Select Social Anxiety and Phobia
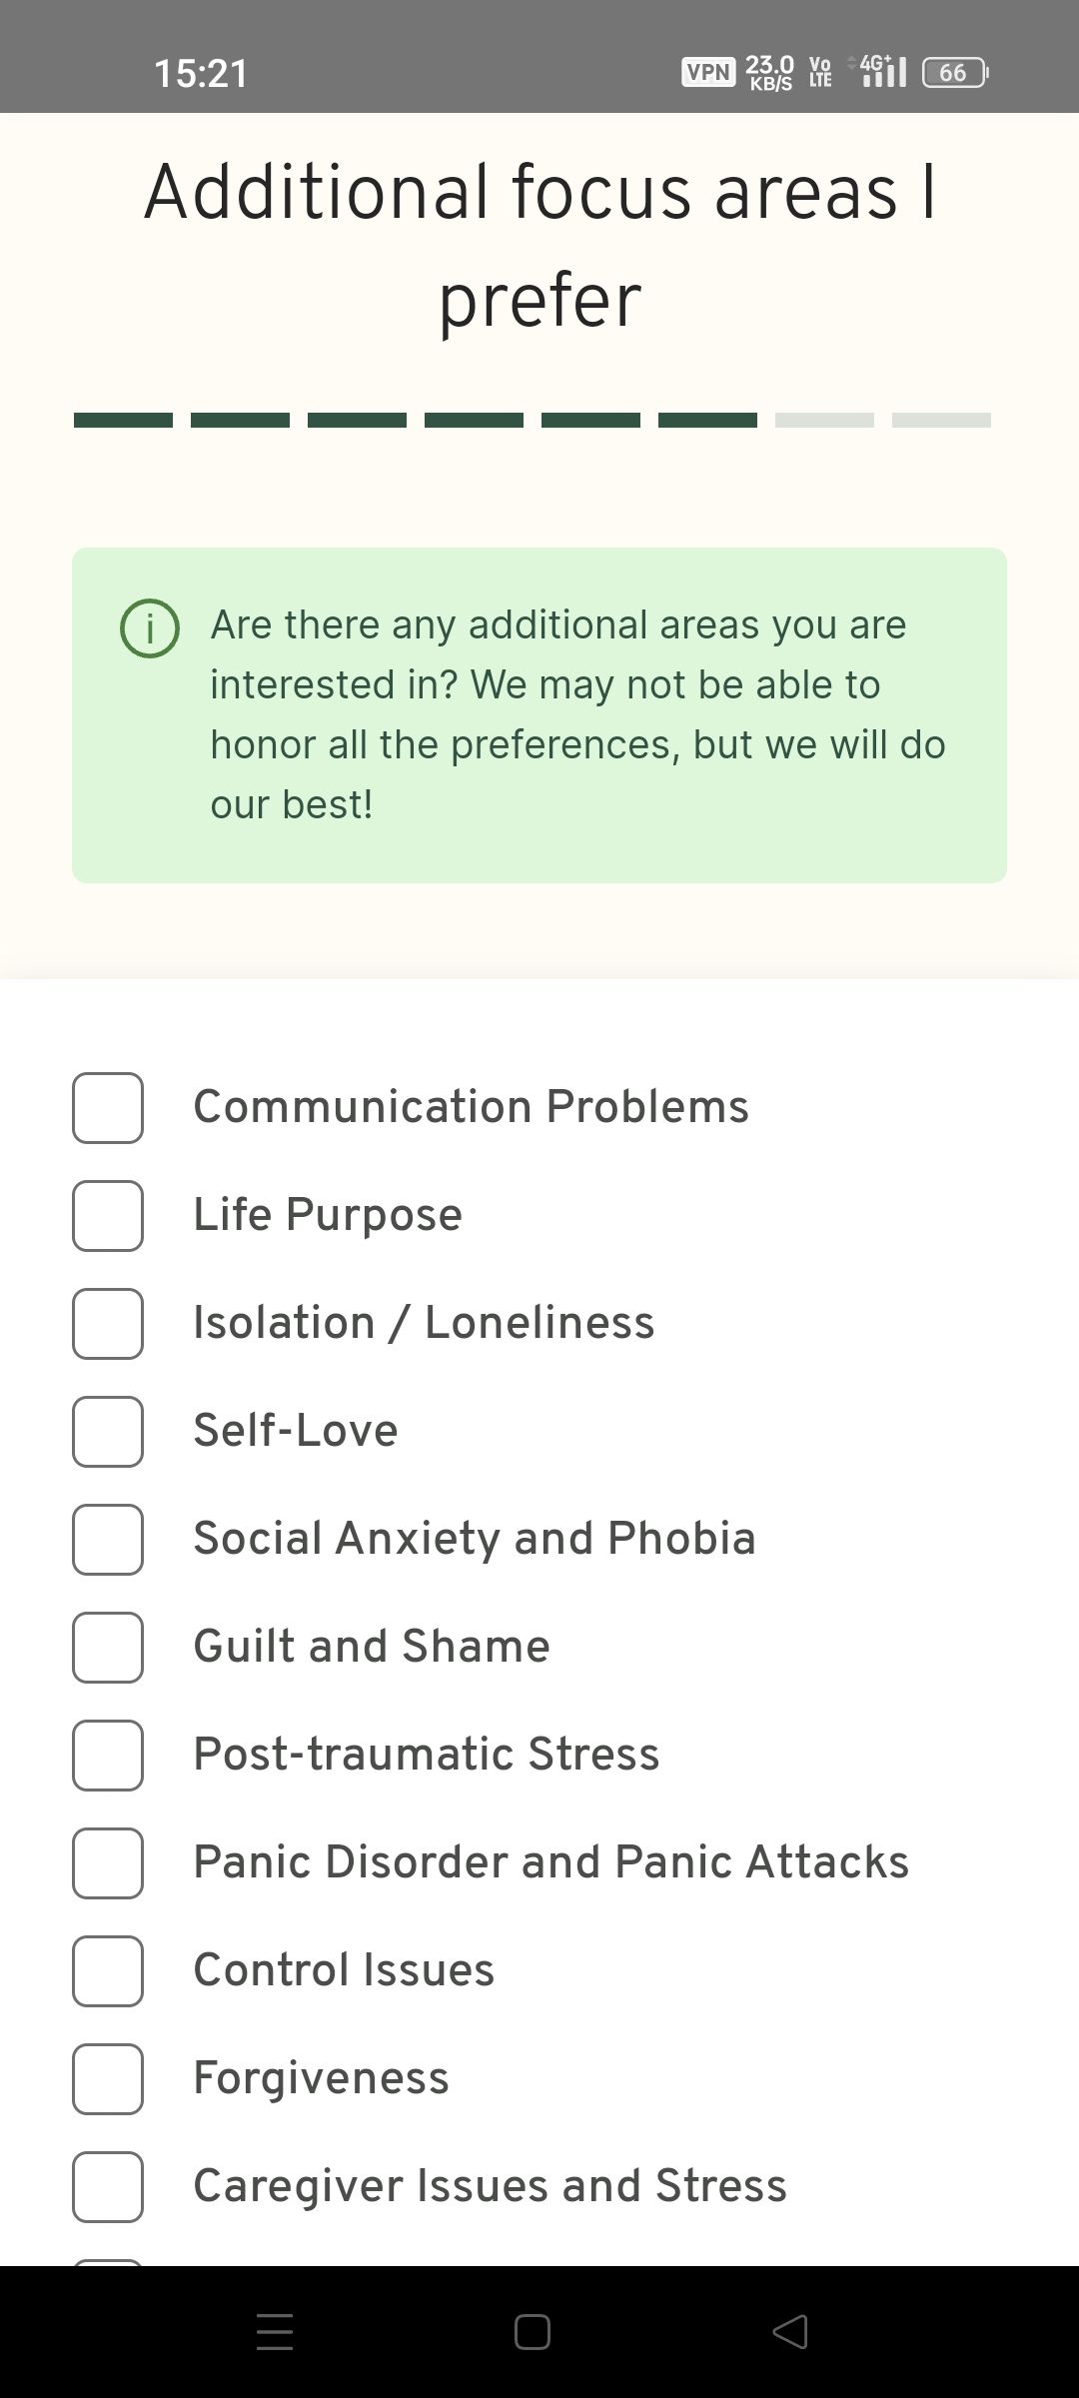1079x2398 pixels. (108, 1540)
